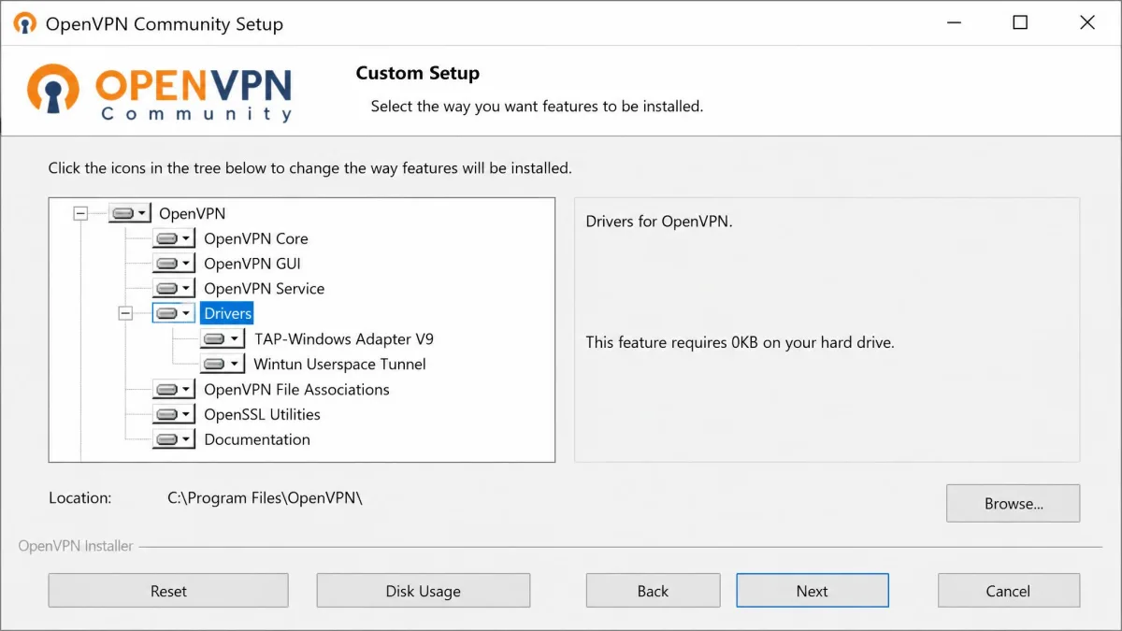Select OpenVPN Core feature
The image size is (1122, 631).
pyautogui.click(x=256, y=238)
